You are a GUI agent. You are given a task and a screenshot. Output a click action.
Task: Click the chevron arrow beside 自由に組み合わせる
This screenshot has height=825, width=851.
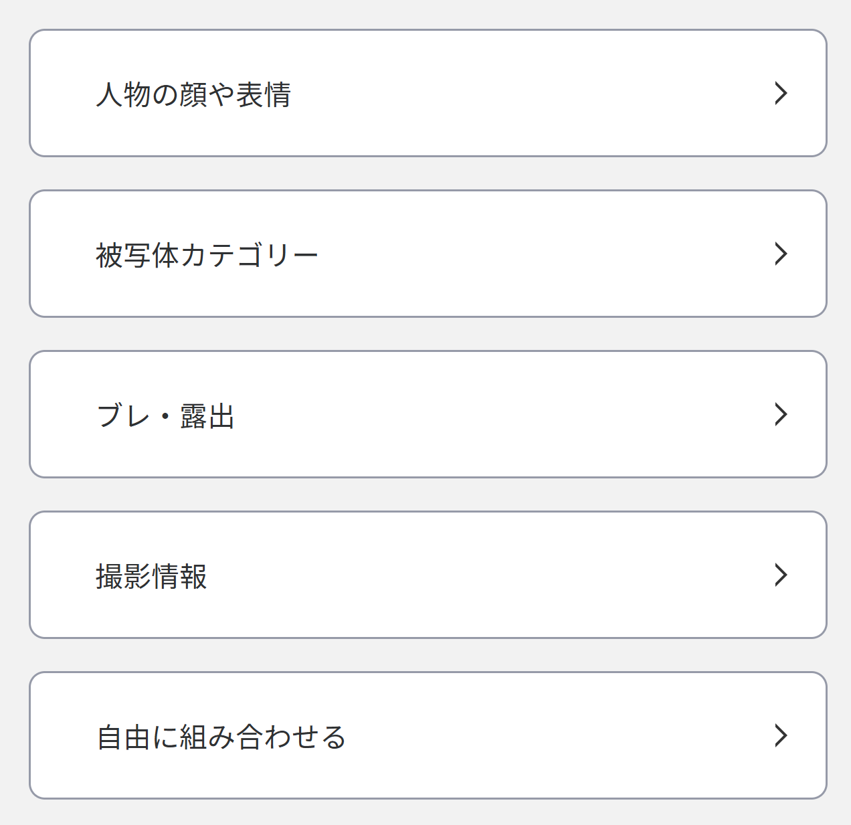click(781, 735)
